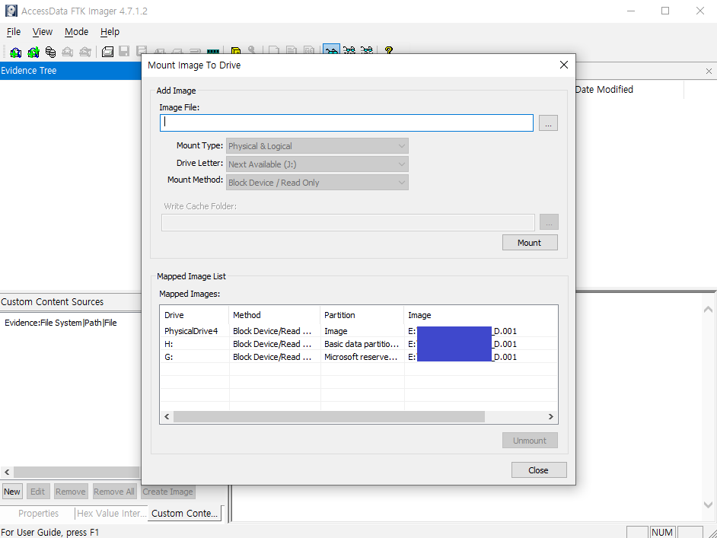This screenshot has width=717, height=538.
Task: Click the Remove button in Custom Content Sources
Action: coord(71,492)
